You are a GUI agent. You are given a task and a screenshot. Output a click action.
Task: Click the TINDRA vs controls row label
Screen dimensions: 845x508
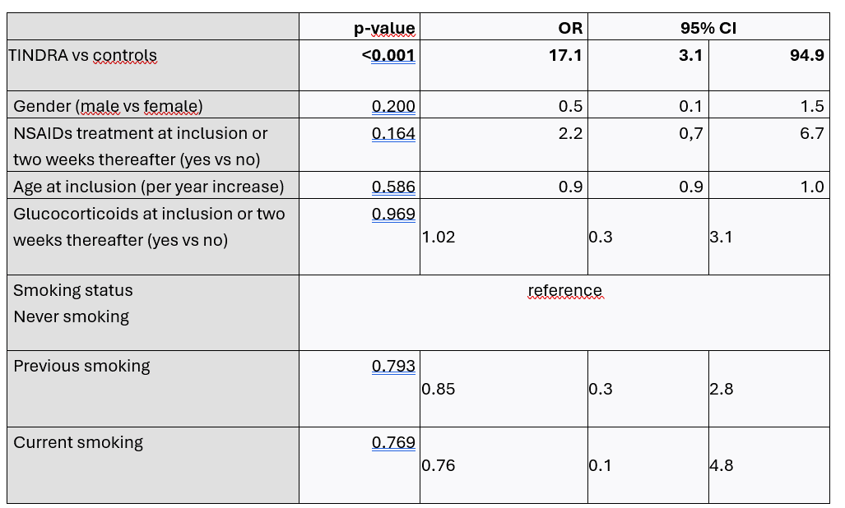point(82,56)
